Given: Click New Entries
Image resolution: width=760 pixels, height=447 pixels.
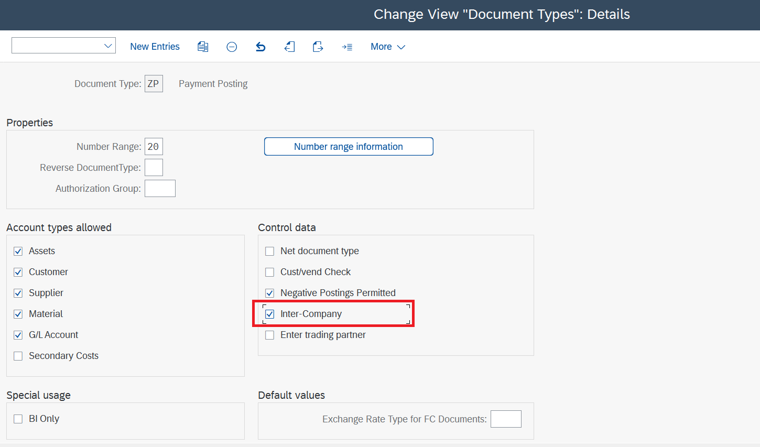Looking at the screenshot, I should 155,47.
